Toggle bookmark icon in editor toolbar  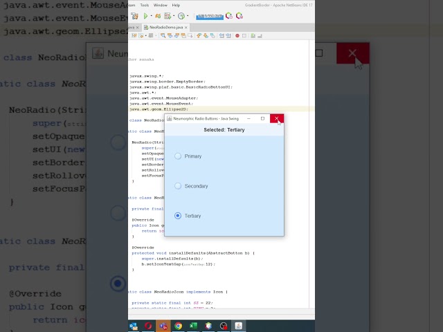pyautogui.click(x=213, y=35)
